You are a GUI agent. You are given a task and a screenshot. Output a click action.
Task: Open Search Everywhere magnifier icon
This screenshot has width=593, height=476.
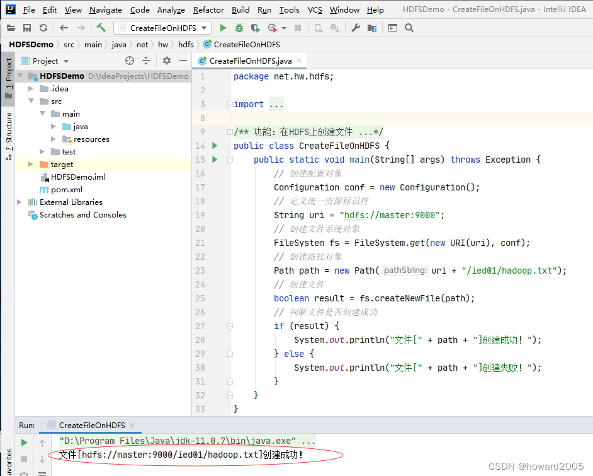(x=409, y=28)
